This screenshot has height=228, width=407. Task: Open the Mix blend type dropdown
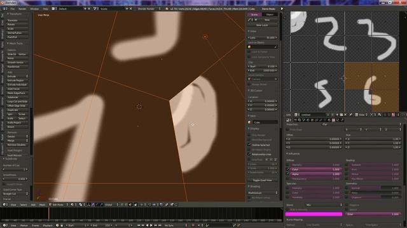point(324,205)
